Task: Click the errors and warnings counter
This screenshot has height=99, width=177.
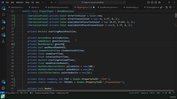Action: (24, 93)
